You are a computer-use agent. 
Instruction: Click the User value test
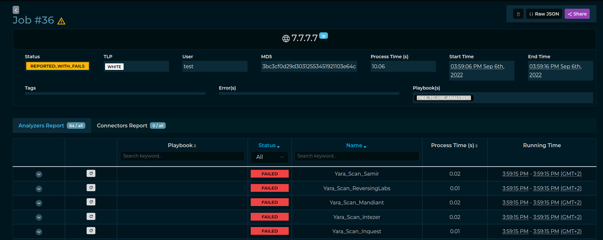click(x=188, y=66)
